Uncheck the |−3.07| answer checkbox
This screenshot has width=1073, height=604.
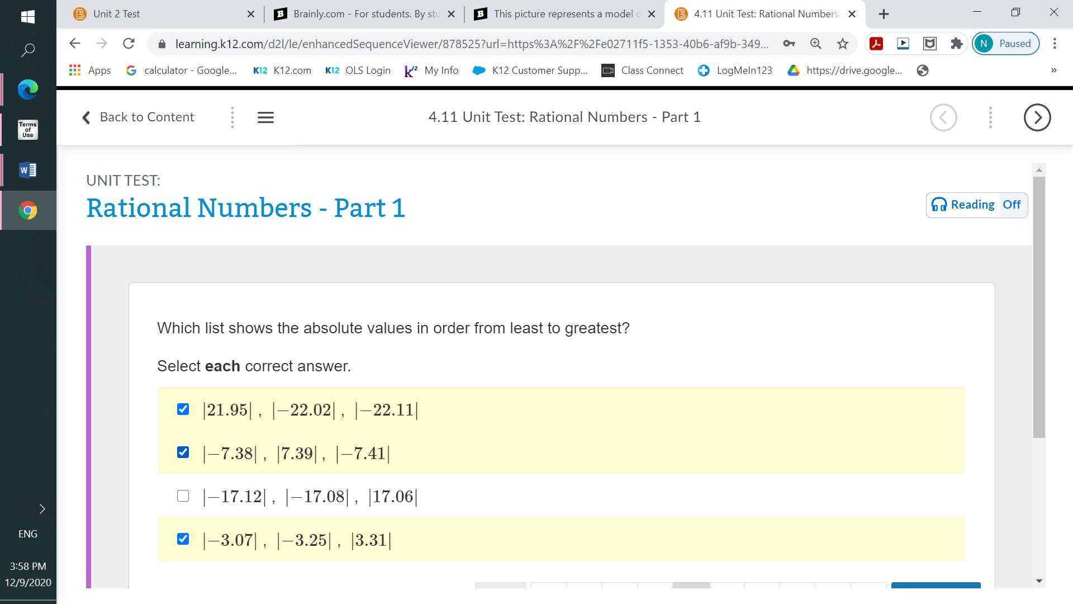183,539
